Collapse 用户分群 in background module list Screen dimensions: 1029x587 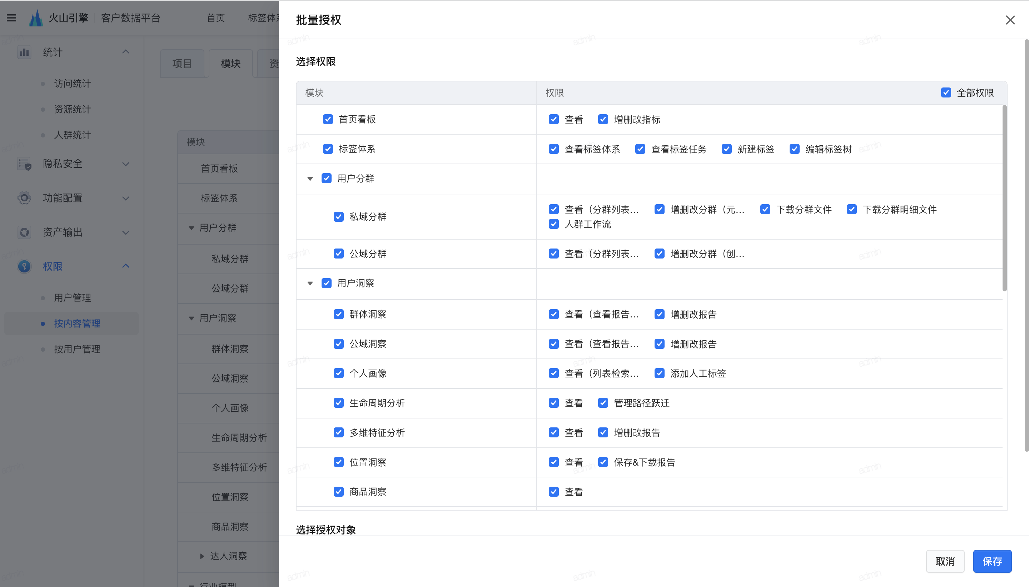tap(192, 228)
